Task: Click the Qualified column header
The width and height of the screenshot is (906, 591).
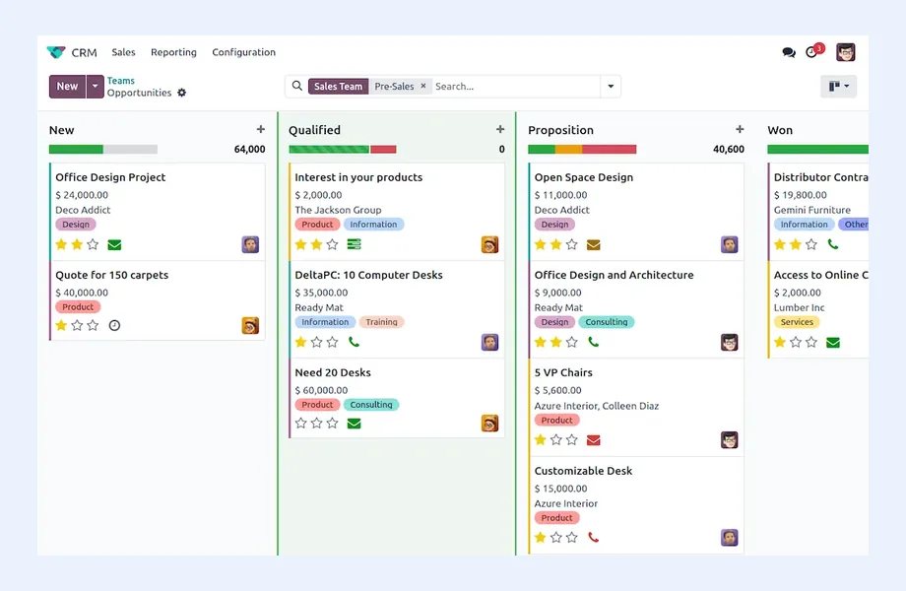Action: tap(314, 130)
